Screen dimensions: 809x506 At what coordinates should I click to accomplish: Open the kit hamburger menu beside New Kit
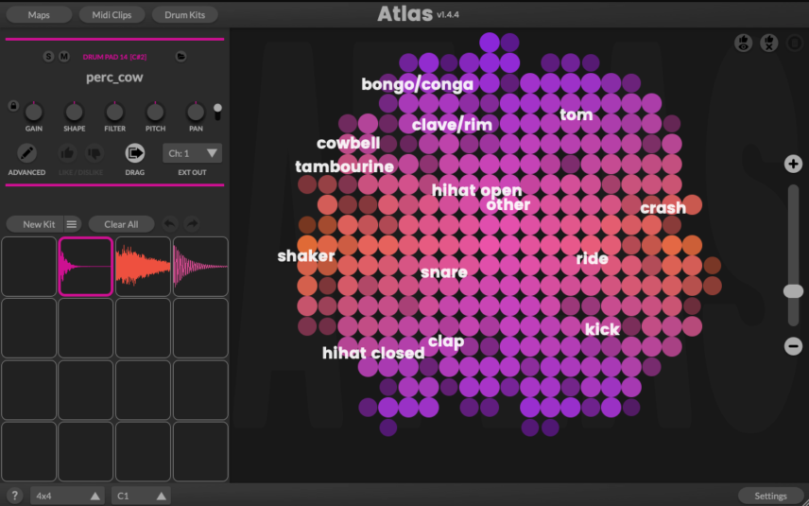72,224
